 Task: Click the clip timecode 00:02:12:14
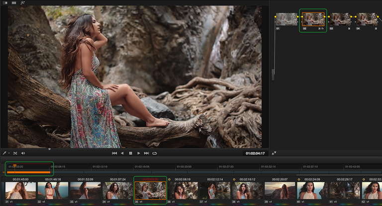[215, 180]
